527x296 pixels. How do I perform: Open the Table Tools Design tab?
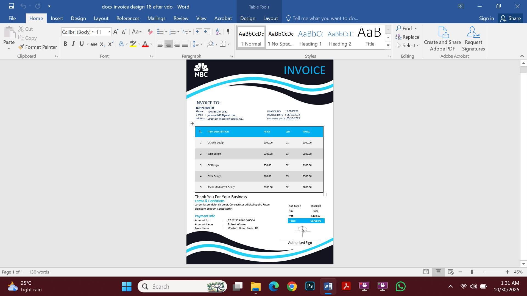[247, 18]
